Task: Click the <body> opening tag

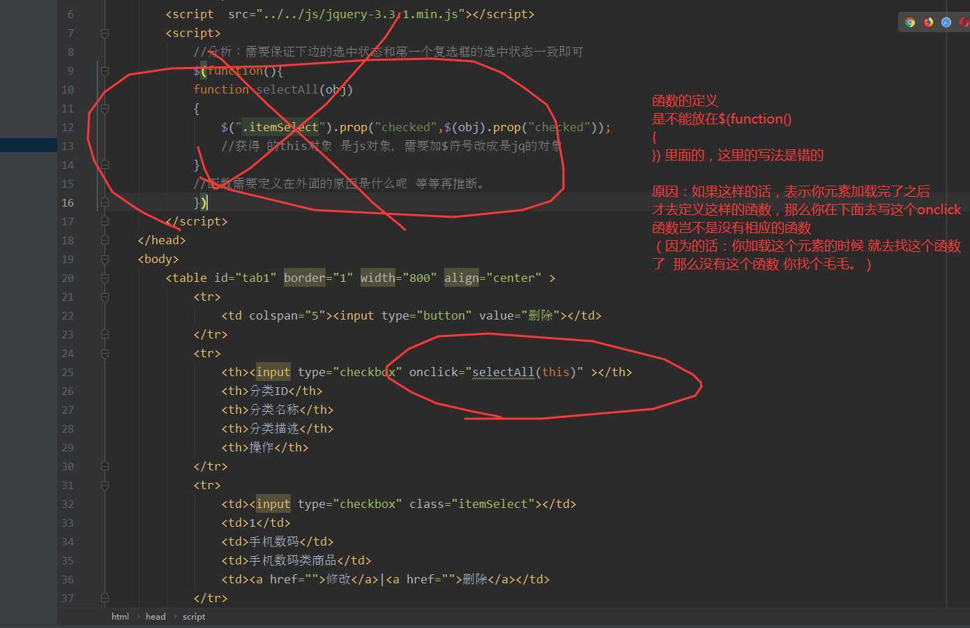Action: pos(158,259)
